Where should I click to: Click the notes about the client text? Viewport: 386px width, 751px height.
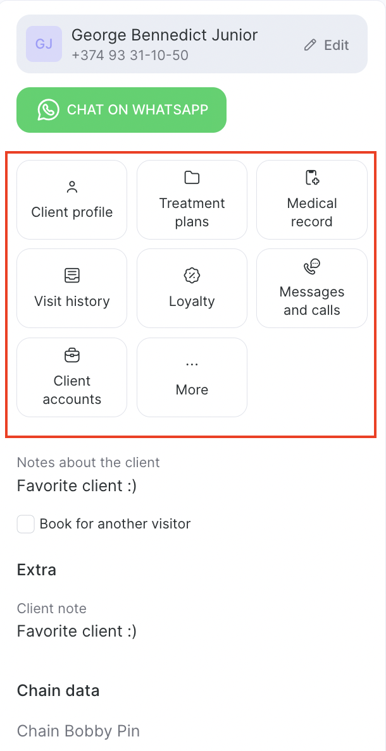(77, 486)
